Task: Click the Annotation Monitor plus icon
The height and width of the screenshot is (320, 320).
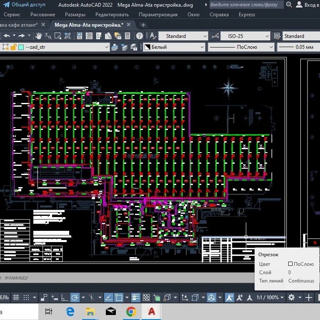Action: pyautogui.click(x=309, y=297)
